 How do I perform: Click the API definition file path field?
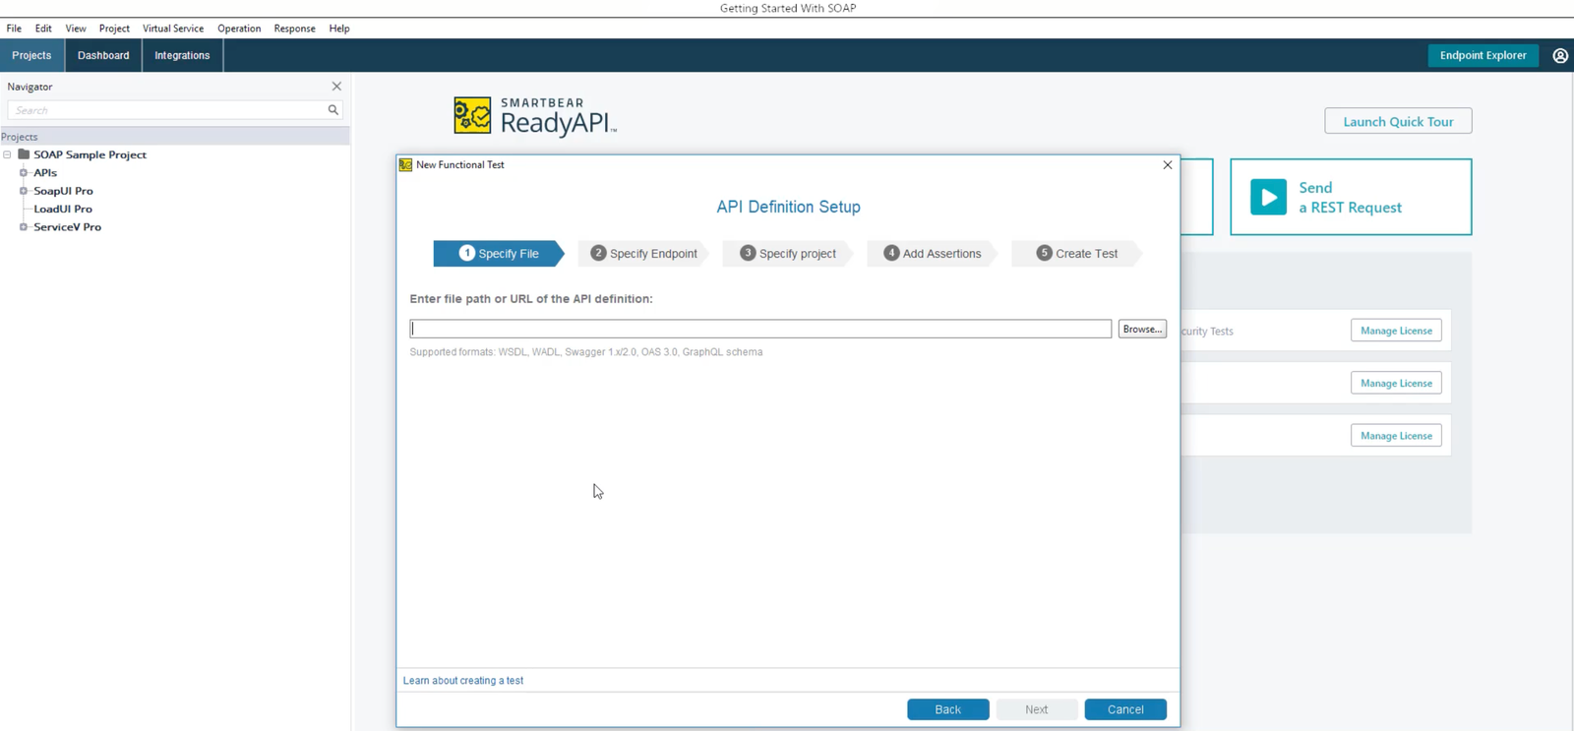(759, 329)
